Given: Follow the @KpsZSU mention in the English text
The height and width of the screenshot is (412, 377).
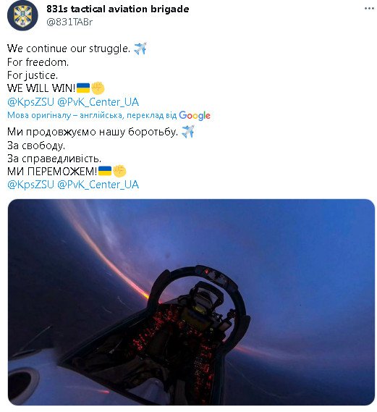Looking at the screenshot, I should [30, 102].
